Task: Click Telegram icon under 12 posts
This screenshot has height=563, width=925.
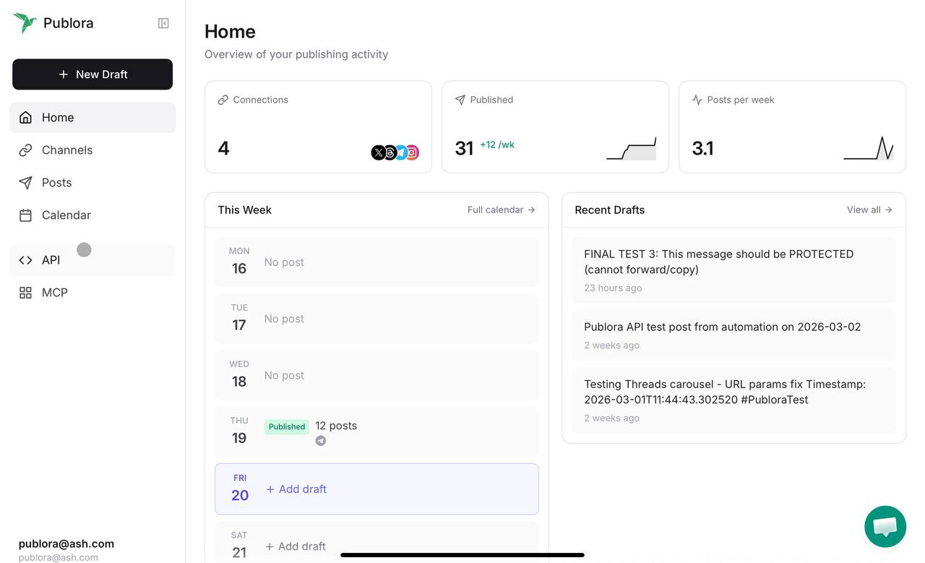Action: click(x=321, y=441)
